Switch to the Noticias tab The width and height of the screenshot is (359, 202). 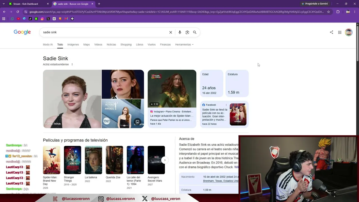pyautogui.click(x=111, y=45)
